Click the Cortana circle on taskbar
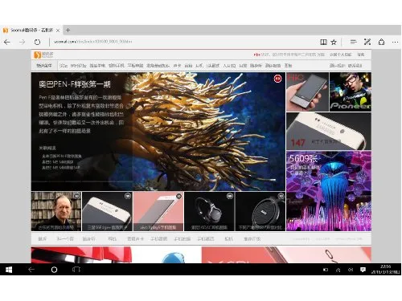Image resolution: width=402 pixels, height=301 pixels. pos(54,270)
